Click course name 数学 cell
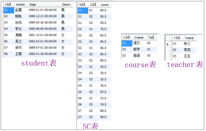 coord(139,49)
